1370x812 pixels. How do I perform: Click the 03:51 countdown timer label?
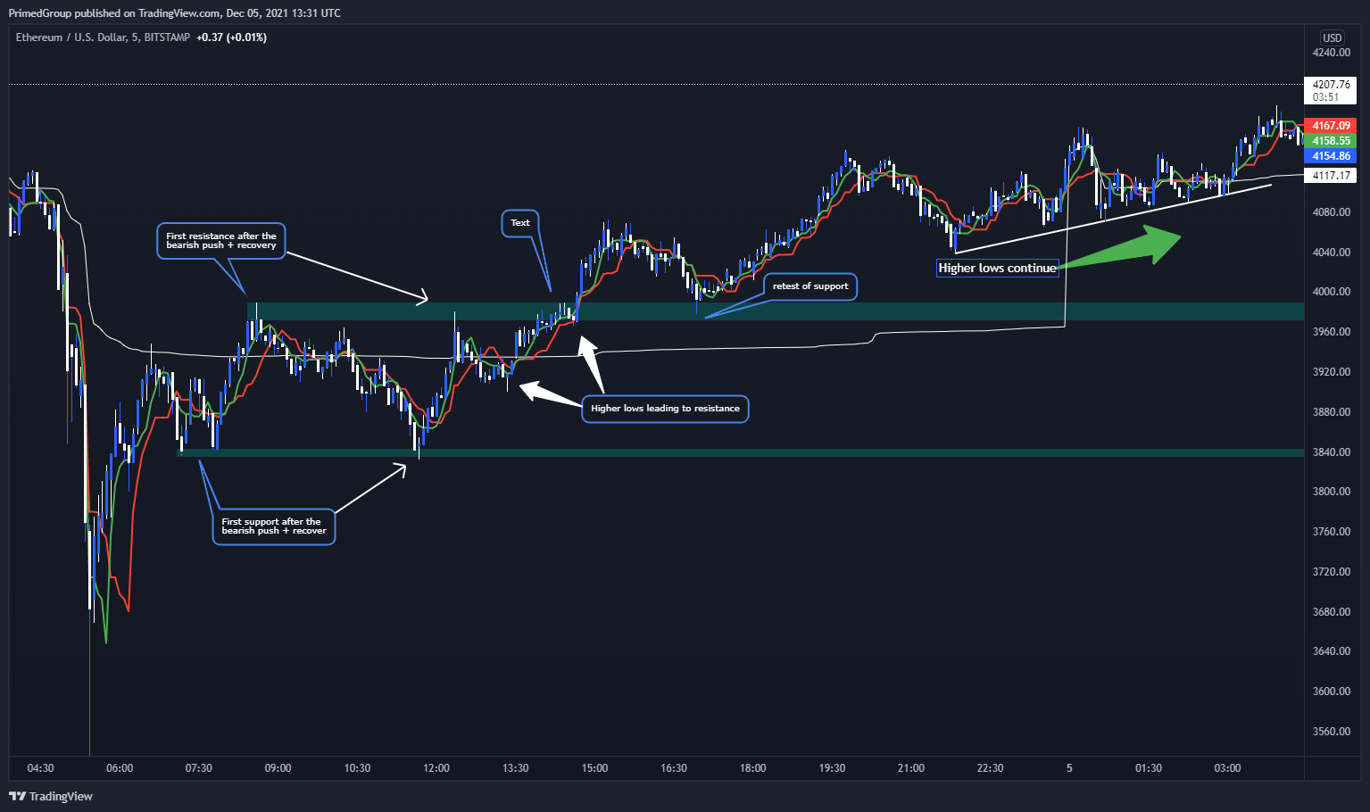[x=1326, y=97]
